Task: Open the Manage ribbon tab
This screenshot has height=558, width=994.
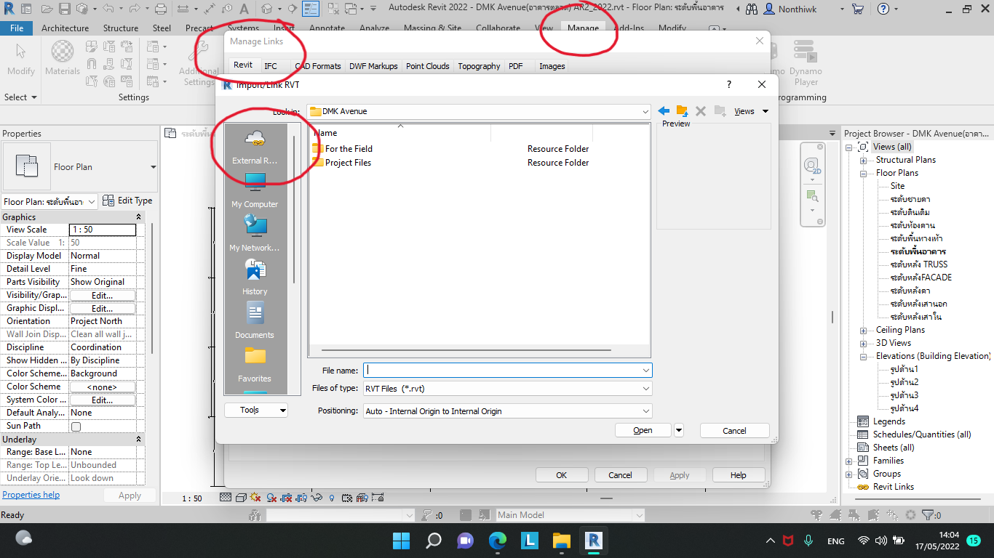Action: 582,28
